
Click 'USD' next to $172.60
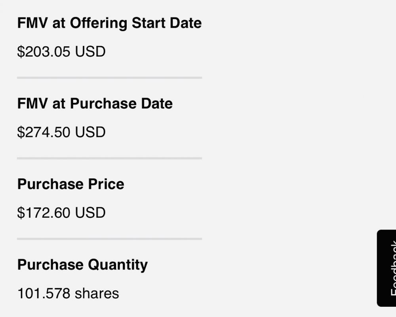tap(90, 213)
